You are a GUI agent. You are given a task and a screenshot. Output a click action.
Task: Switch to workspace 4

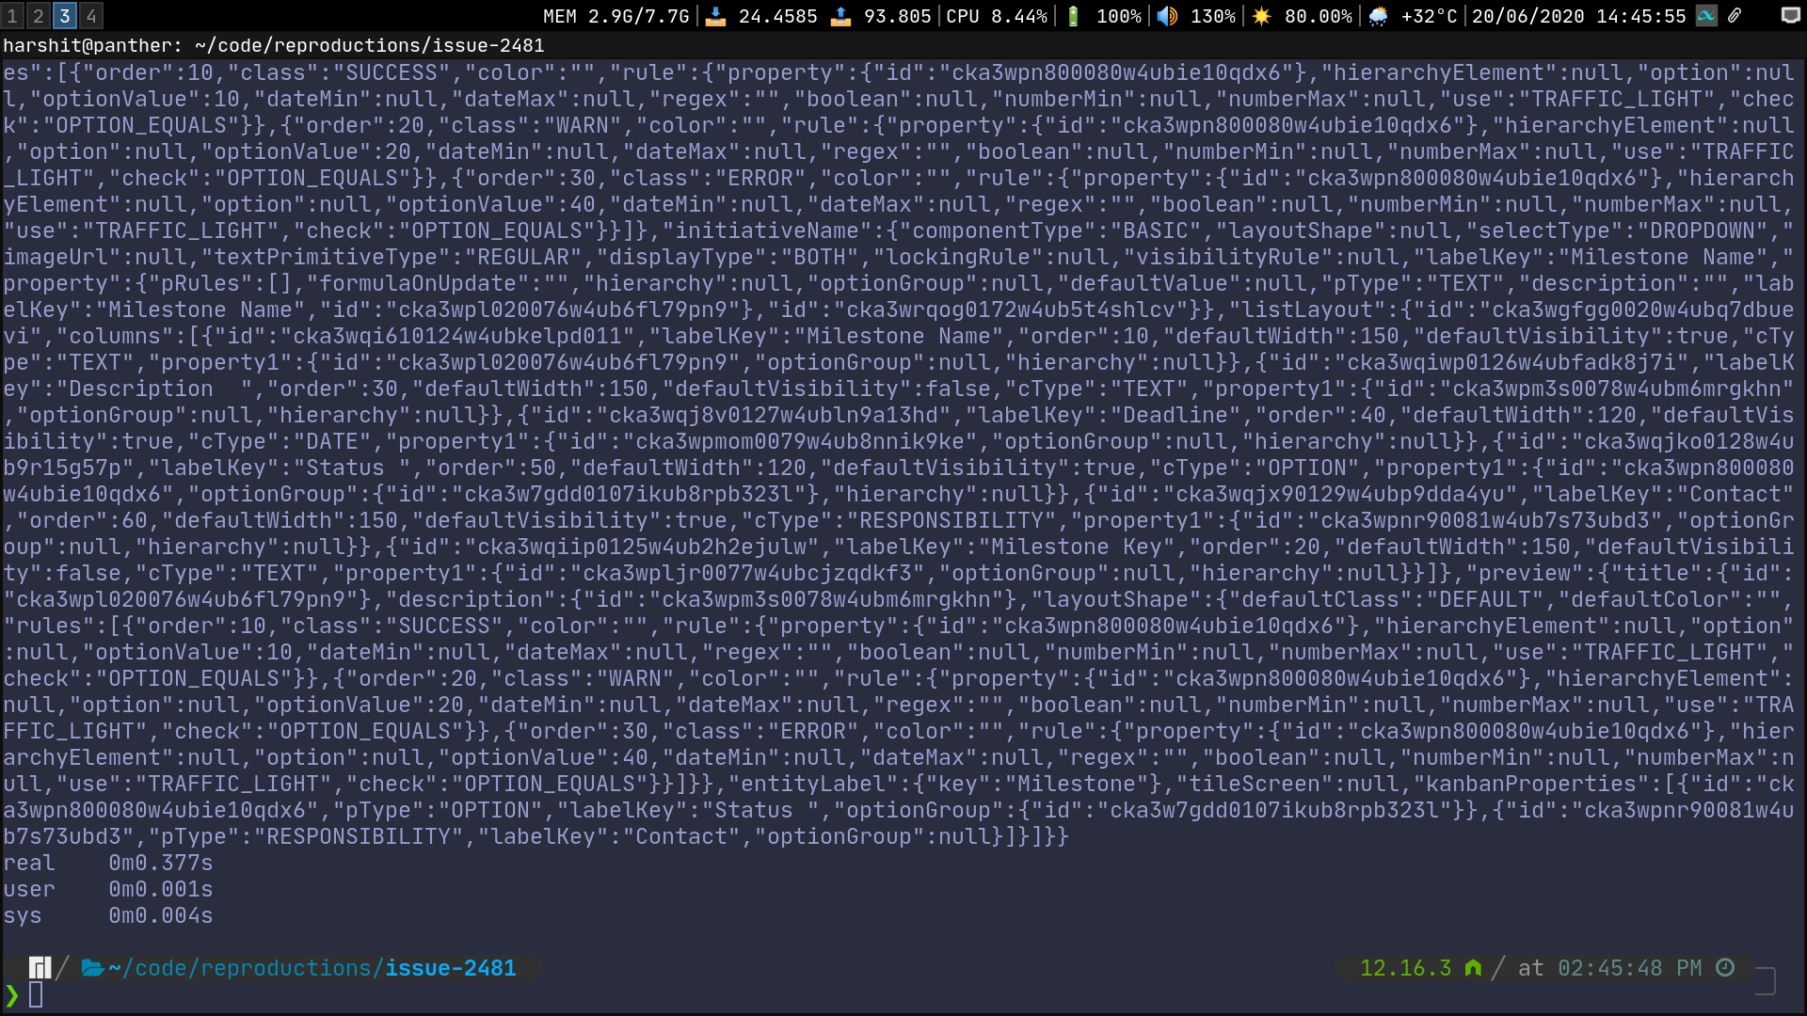coord(89,15)
